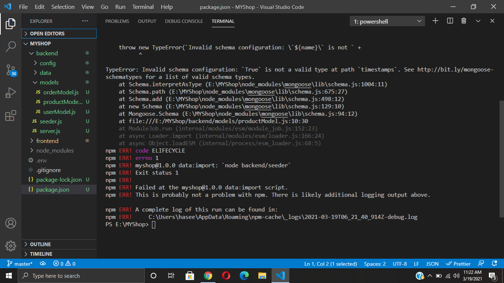
Task: Open the notifications bell
Action: point(494,263)
